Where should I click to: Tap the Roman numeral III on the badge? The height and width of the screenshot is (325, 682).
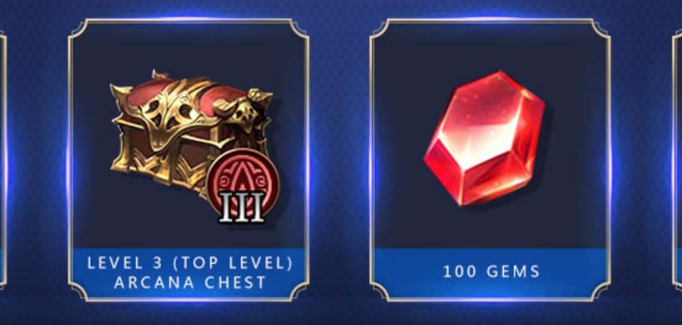(x=242, y=207)
